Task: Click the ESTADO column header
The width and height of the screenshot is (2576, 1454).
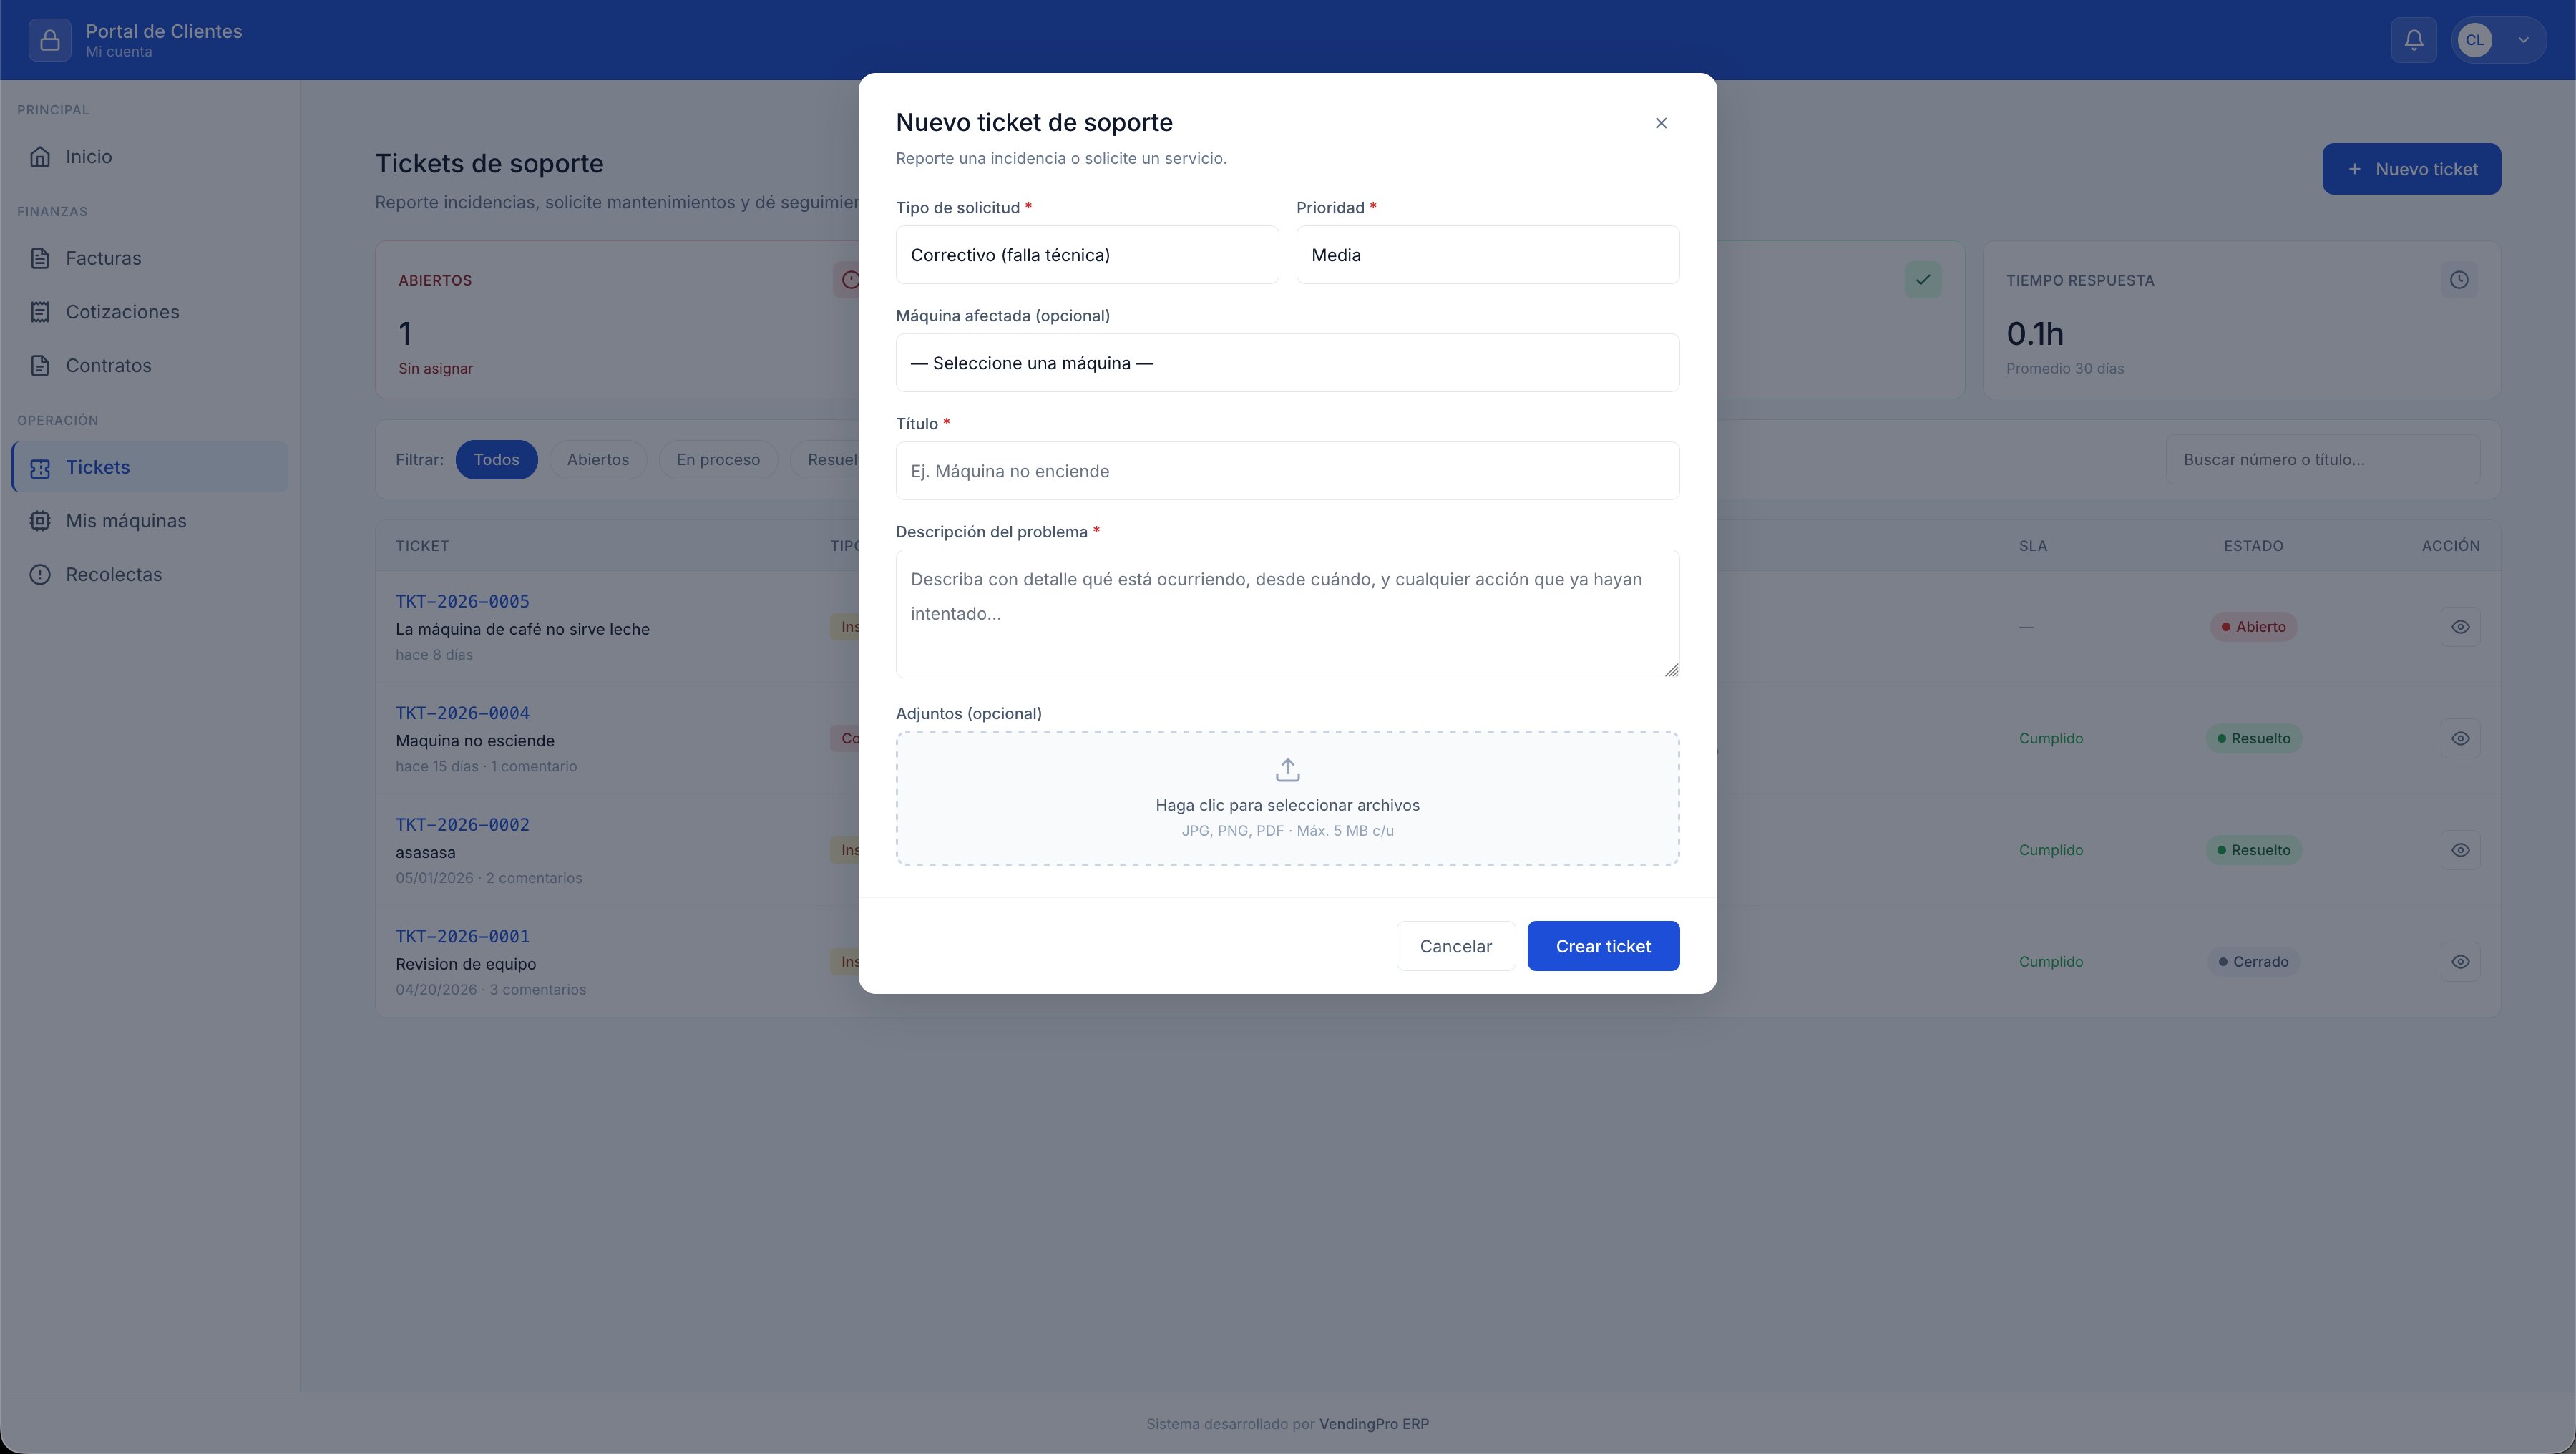Action: [2253, 546]
